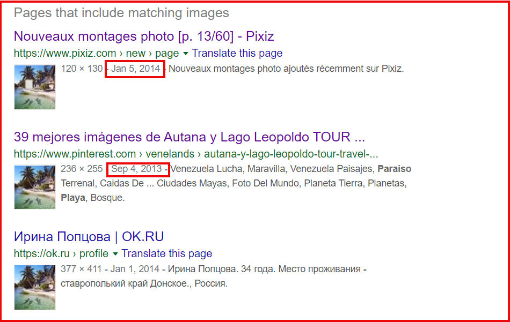Click the beach thumbnail of the OK.RU result

34,287
